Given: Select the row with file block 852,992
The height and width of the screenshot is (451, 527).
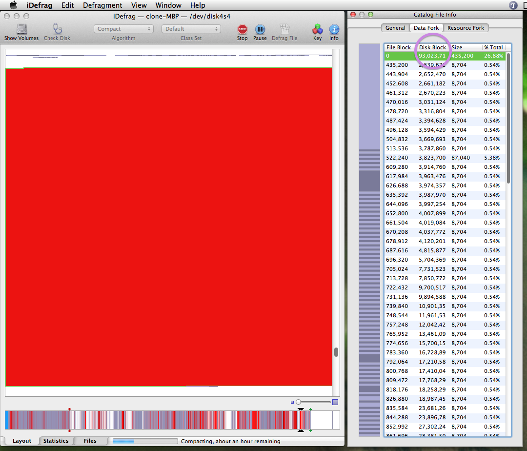Looking at the screenshot, I should [x=445, y=427].
